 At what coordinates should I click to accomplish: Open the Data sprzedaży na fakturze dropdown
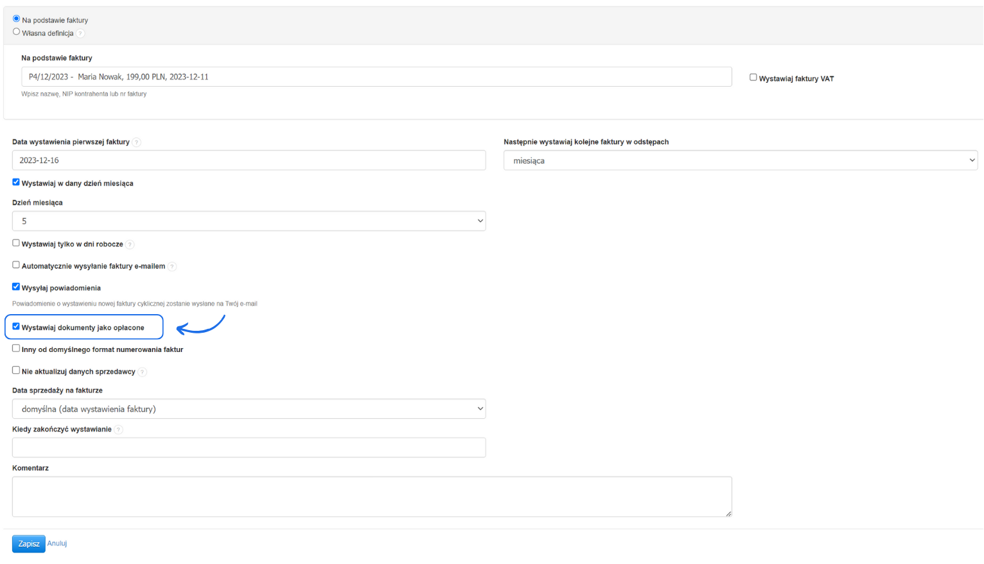[249, 409]
